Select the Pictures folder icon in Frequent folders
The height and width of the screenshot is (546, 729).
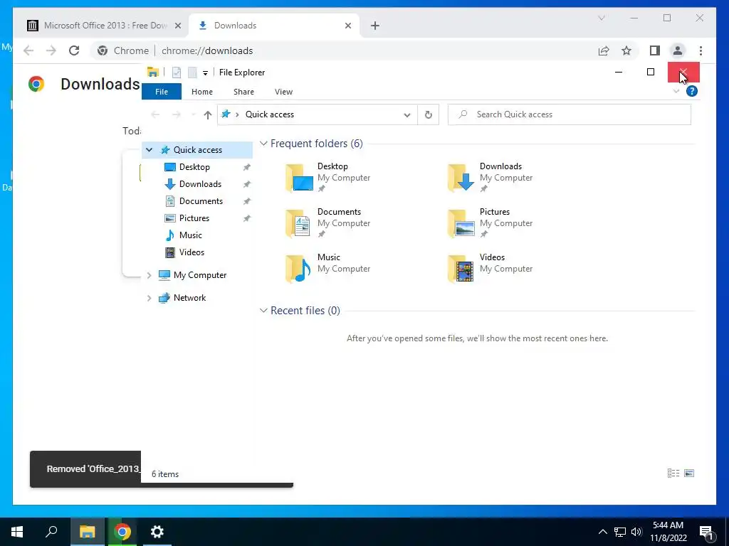coord(461,223)
